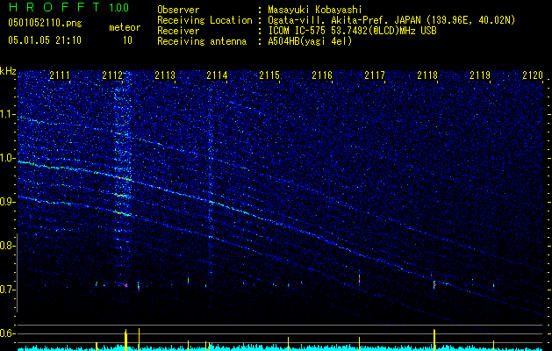Click the 0.9 kHz axis label
The image size is (552, 351).
(7, 202)
